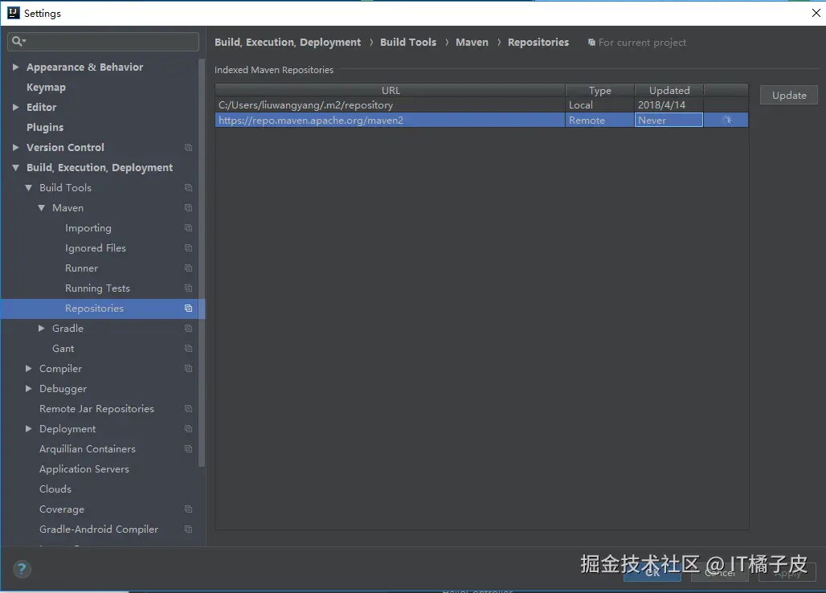This screenshot has width=826, height=593.
Task: Collapse Build, Execution, Deployment section
Action: [16, 167]
